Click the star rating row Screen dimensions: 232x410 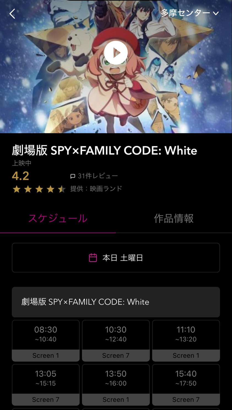click(39, 189)
